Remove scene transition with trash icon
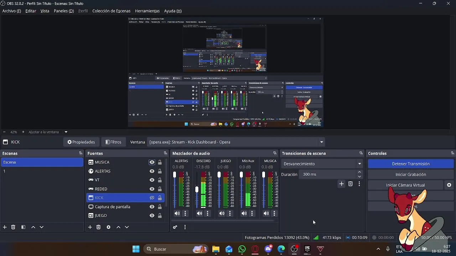The image size is (456, 256). [351, 184]
